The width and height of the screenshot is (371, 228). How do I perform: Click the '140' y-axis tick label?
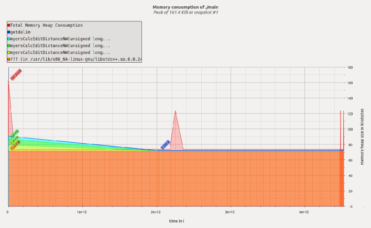tap(350, 98)
